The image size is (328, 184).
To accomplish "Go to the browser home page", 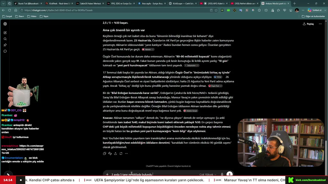I will (x=16, y=10).
